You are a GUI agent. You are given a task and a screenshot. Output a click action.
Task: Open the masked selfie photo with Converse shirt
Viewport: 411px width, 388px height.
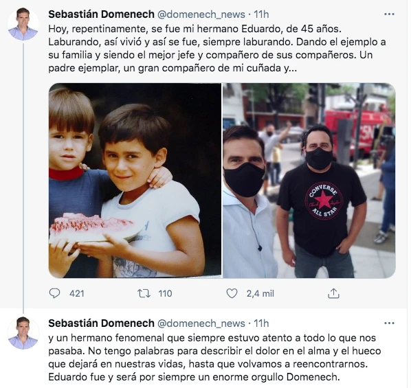point(309,181)
